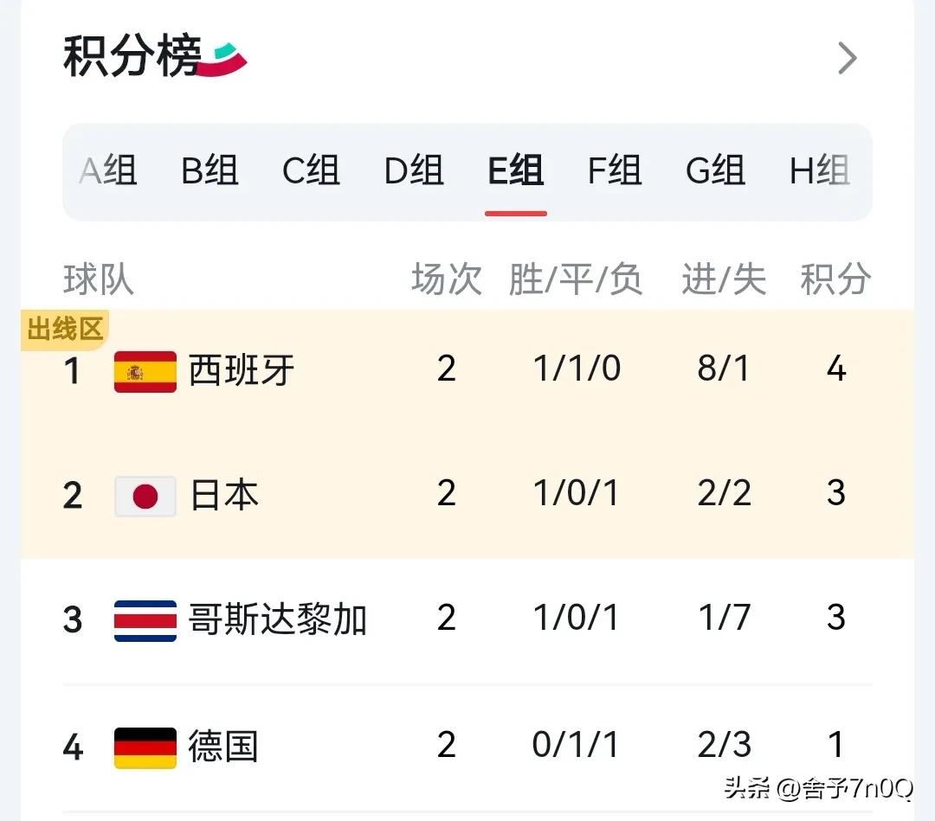Select the currently active E组 tab
Screen dimensions: 935x821
pyautogui.click(x=515, y=171)
